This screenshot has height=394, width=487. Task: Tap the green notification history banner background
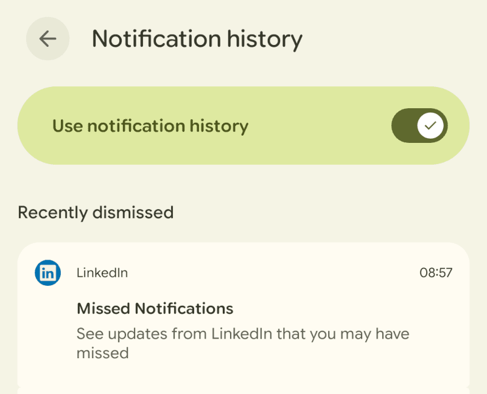(317, 146)
